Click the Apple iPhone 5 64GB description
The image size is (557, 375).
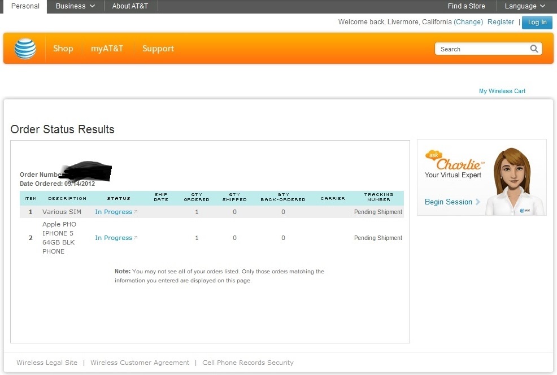[59, 238]
